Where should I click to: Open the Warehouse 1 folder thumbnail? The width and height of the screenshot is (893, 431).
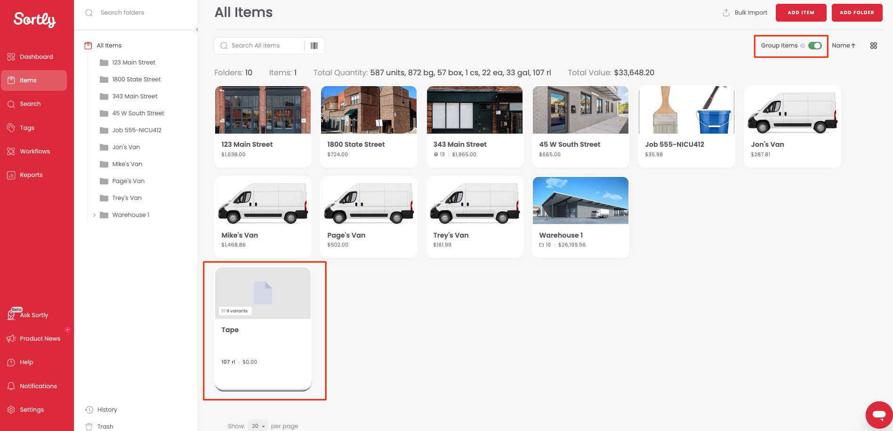pyautogui.click(x=580, y=201)
